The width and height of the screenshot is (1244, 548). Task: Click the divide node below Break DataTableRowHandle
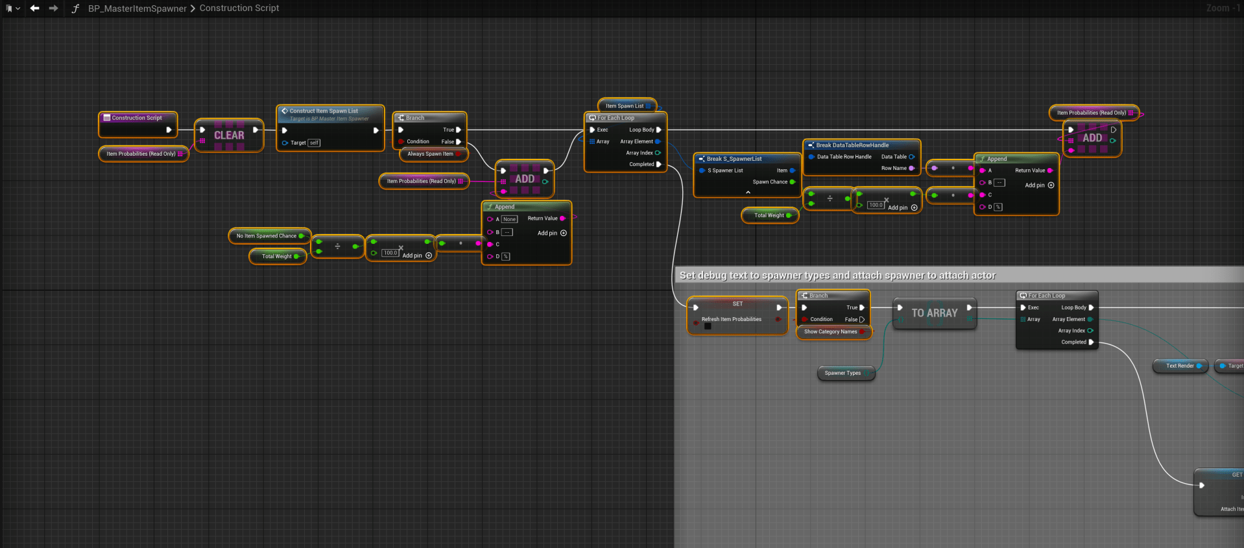(x=830, y=198)
